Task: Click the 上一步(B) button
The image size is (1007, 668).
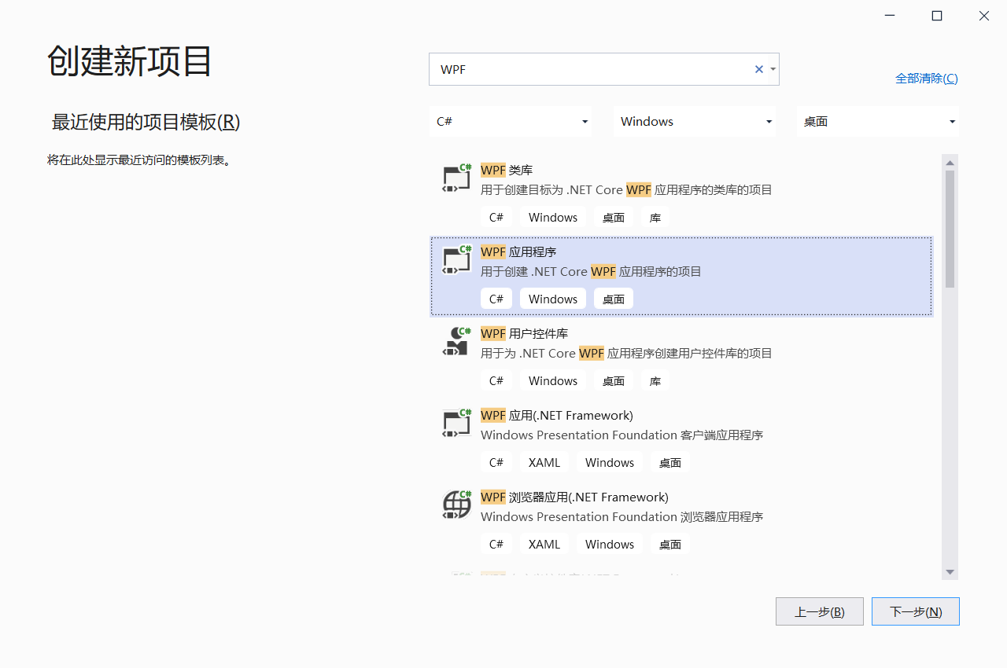Action: click(820, 611)
